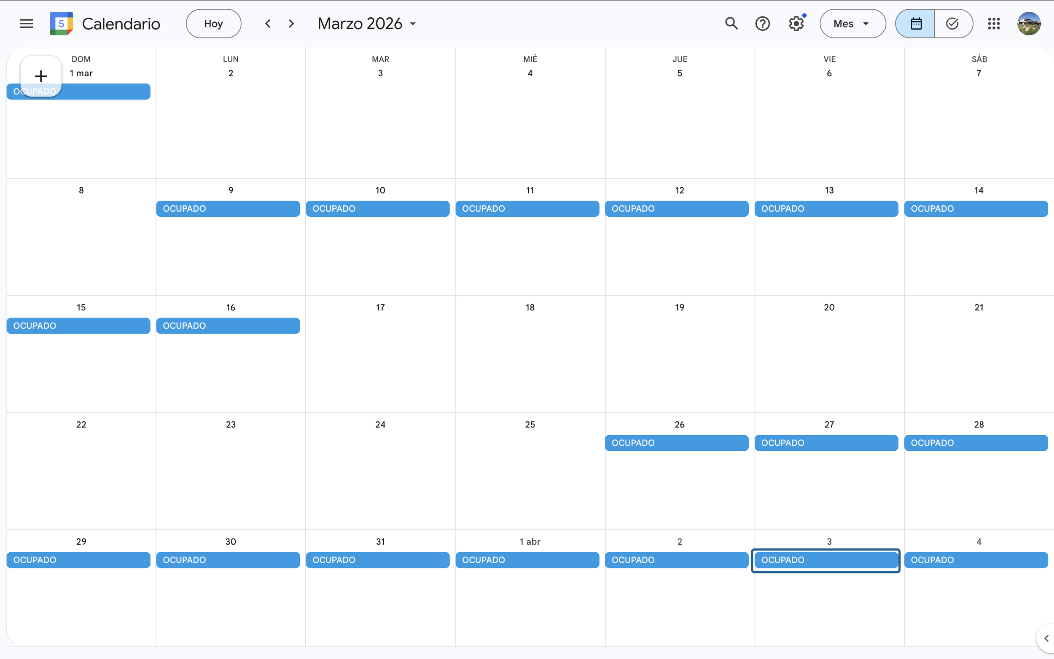This screenshot has height=659, width=1054.
Task: Advance to next month arrow
Action: click(291, 24)
